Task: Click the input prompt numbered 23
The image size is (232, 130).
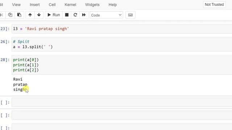Action: 5,29
